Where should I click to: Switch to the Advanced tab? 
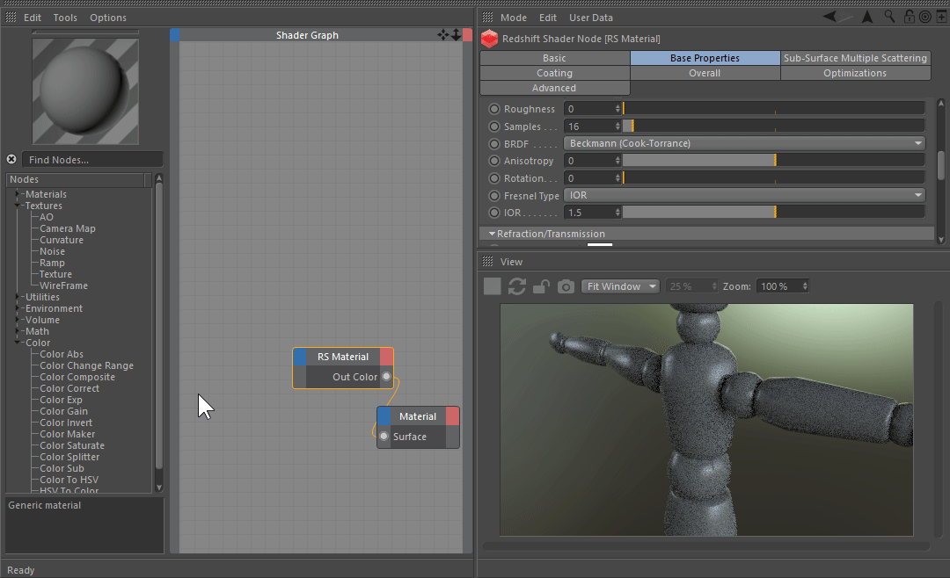[x=554, y=89]
